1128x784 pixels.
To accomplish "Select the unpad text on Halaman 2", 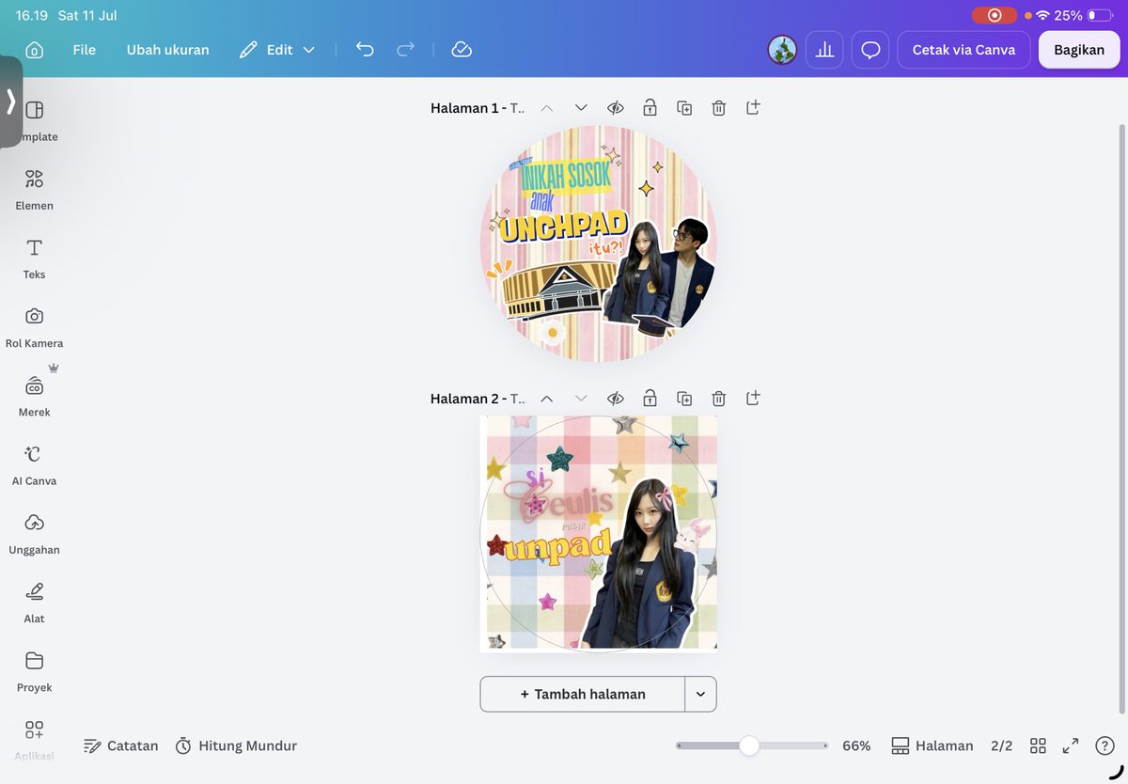I will 559,547.
